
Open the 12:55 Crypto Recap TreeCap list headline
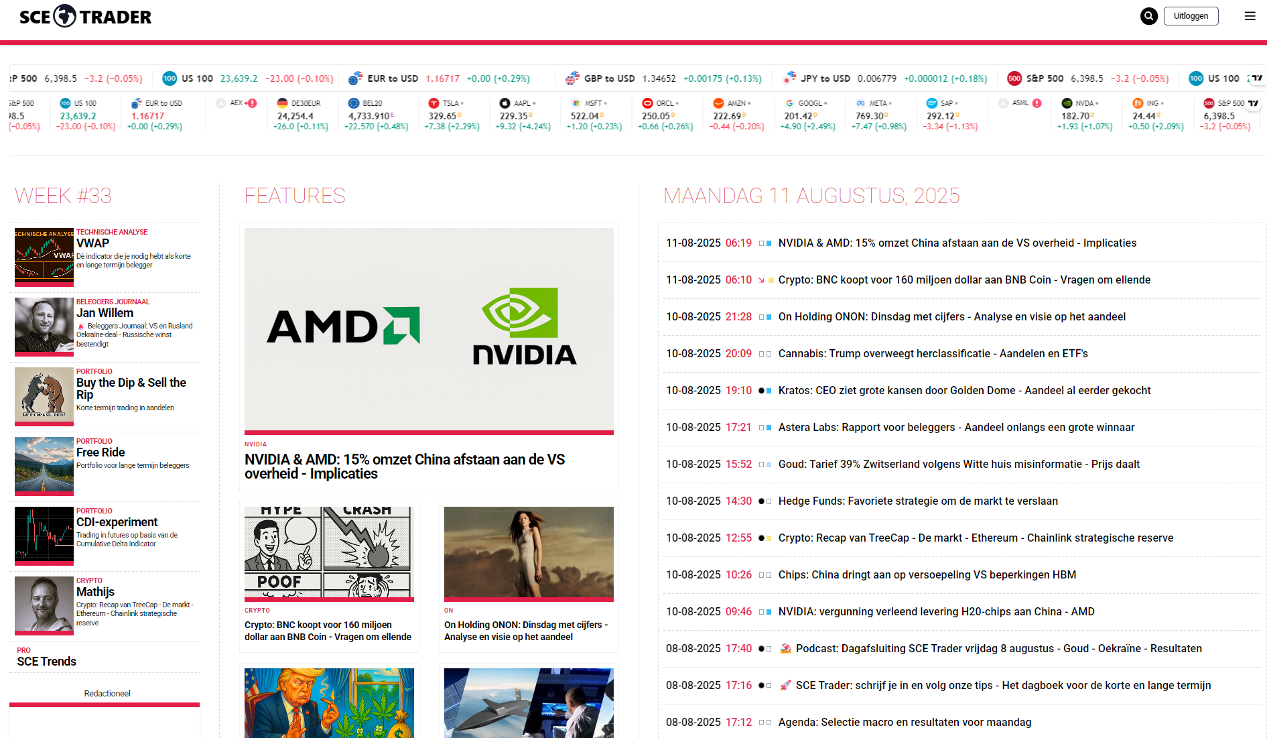coord(976,538)
